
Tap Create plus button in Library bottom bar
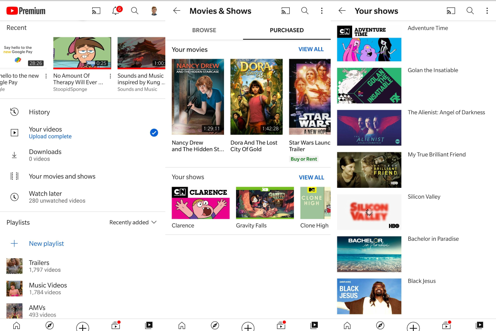83,327
